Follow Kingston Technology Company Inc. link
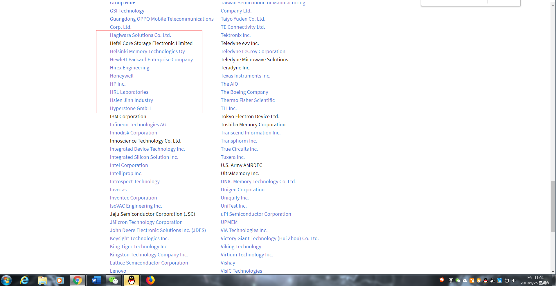The width and height of the screenshot is (556, 286). 149,255
